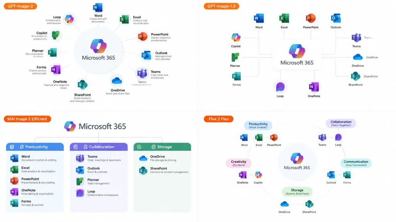Select the OneDrive cloud in the GPT-Image-2 diagram
Screen dimensions: 396x222
click(117, 81)
